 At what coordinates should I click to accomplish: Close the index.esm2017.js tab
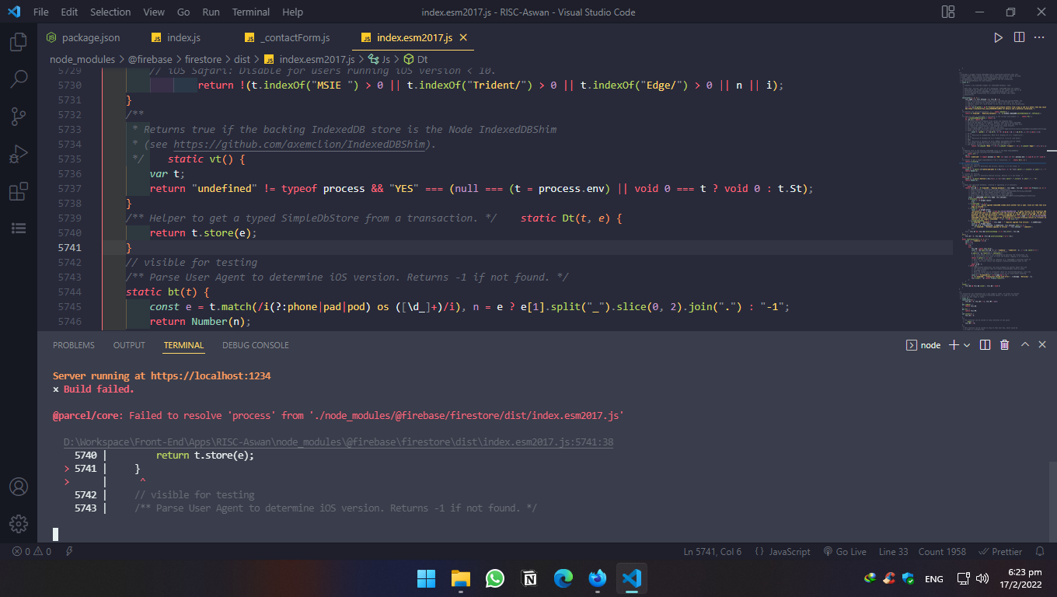[x=463, y=37]
